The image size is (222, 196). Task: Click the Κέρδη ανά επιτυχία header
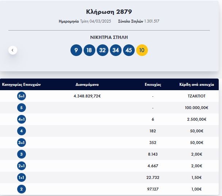196,84
